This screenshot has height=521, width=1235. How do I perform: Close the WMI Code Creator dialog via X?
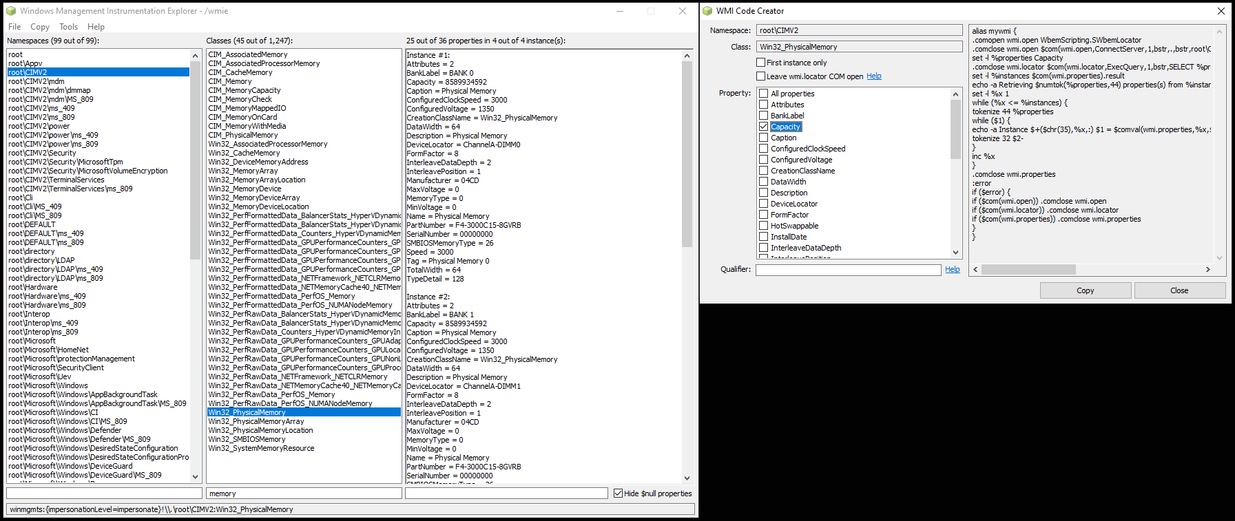1221,11
